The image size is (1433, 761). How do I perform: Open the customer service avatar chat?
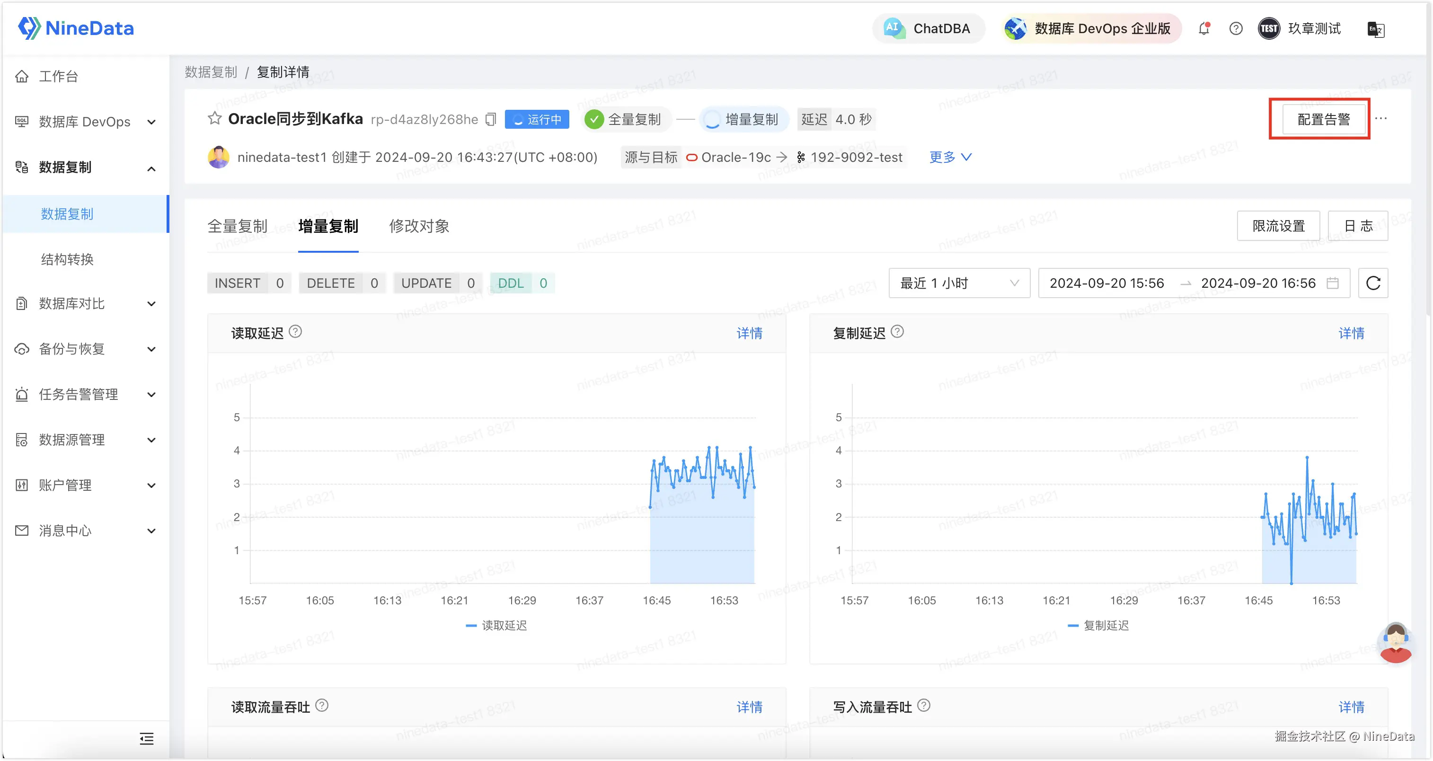tap(1395, 643)
